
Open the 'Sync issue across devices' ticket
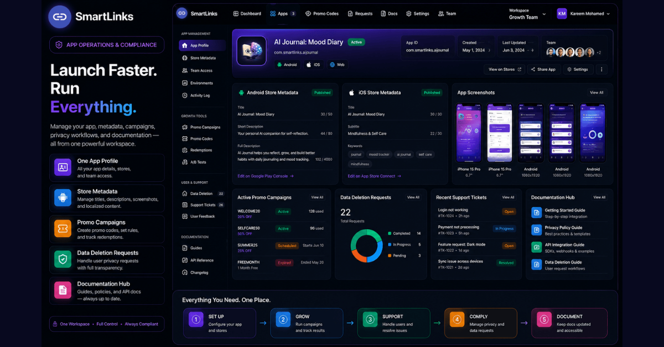pyautogui.click(x=476, y=264)
